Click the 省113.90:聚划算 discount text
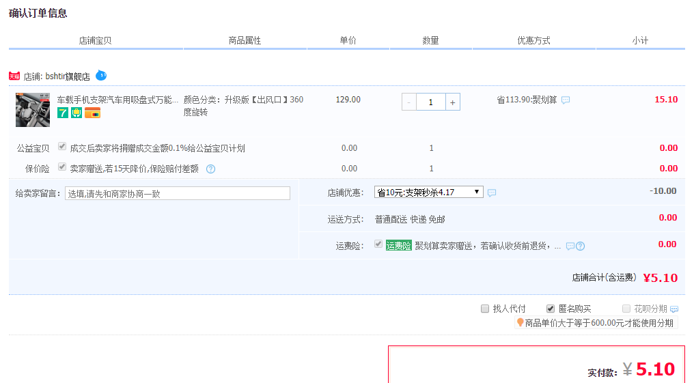The width and height of the screenshot is (694, 383). 527,100
